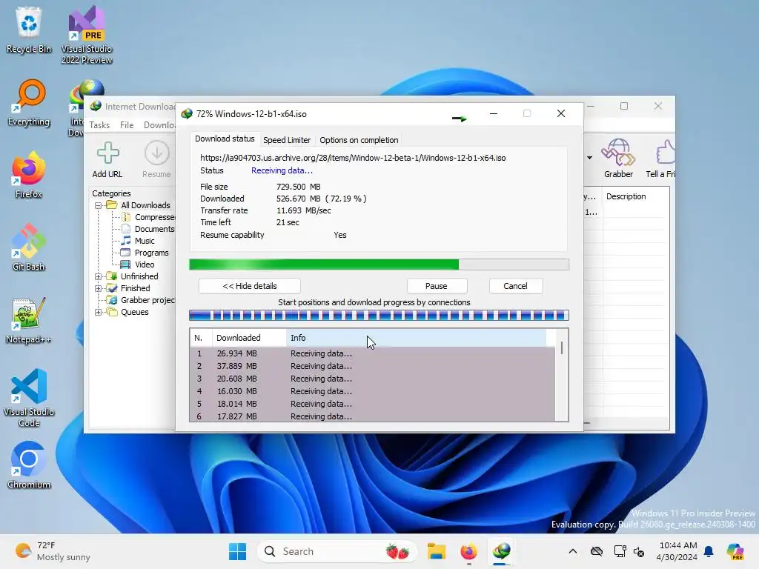
Task: Open the Options on completion tab
Action: click(359, 140)
